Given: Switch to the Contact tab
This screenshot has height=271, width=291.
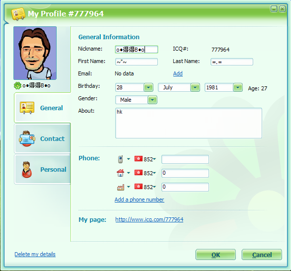Looking at the screenshot, I should (43, 138).
